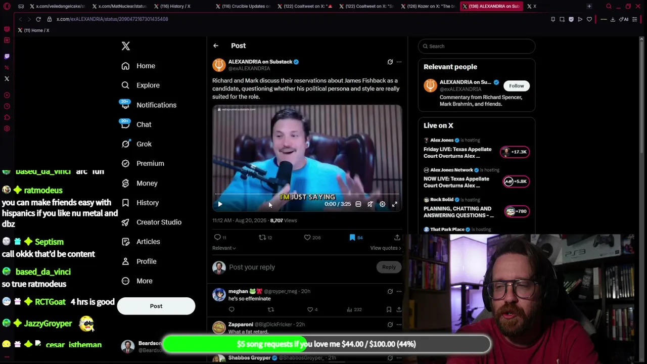647x364 pixels.
Task: Open Explore in X navigation
Action: (141, 85)
